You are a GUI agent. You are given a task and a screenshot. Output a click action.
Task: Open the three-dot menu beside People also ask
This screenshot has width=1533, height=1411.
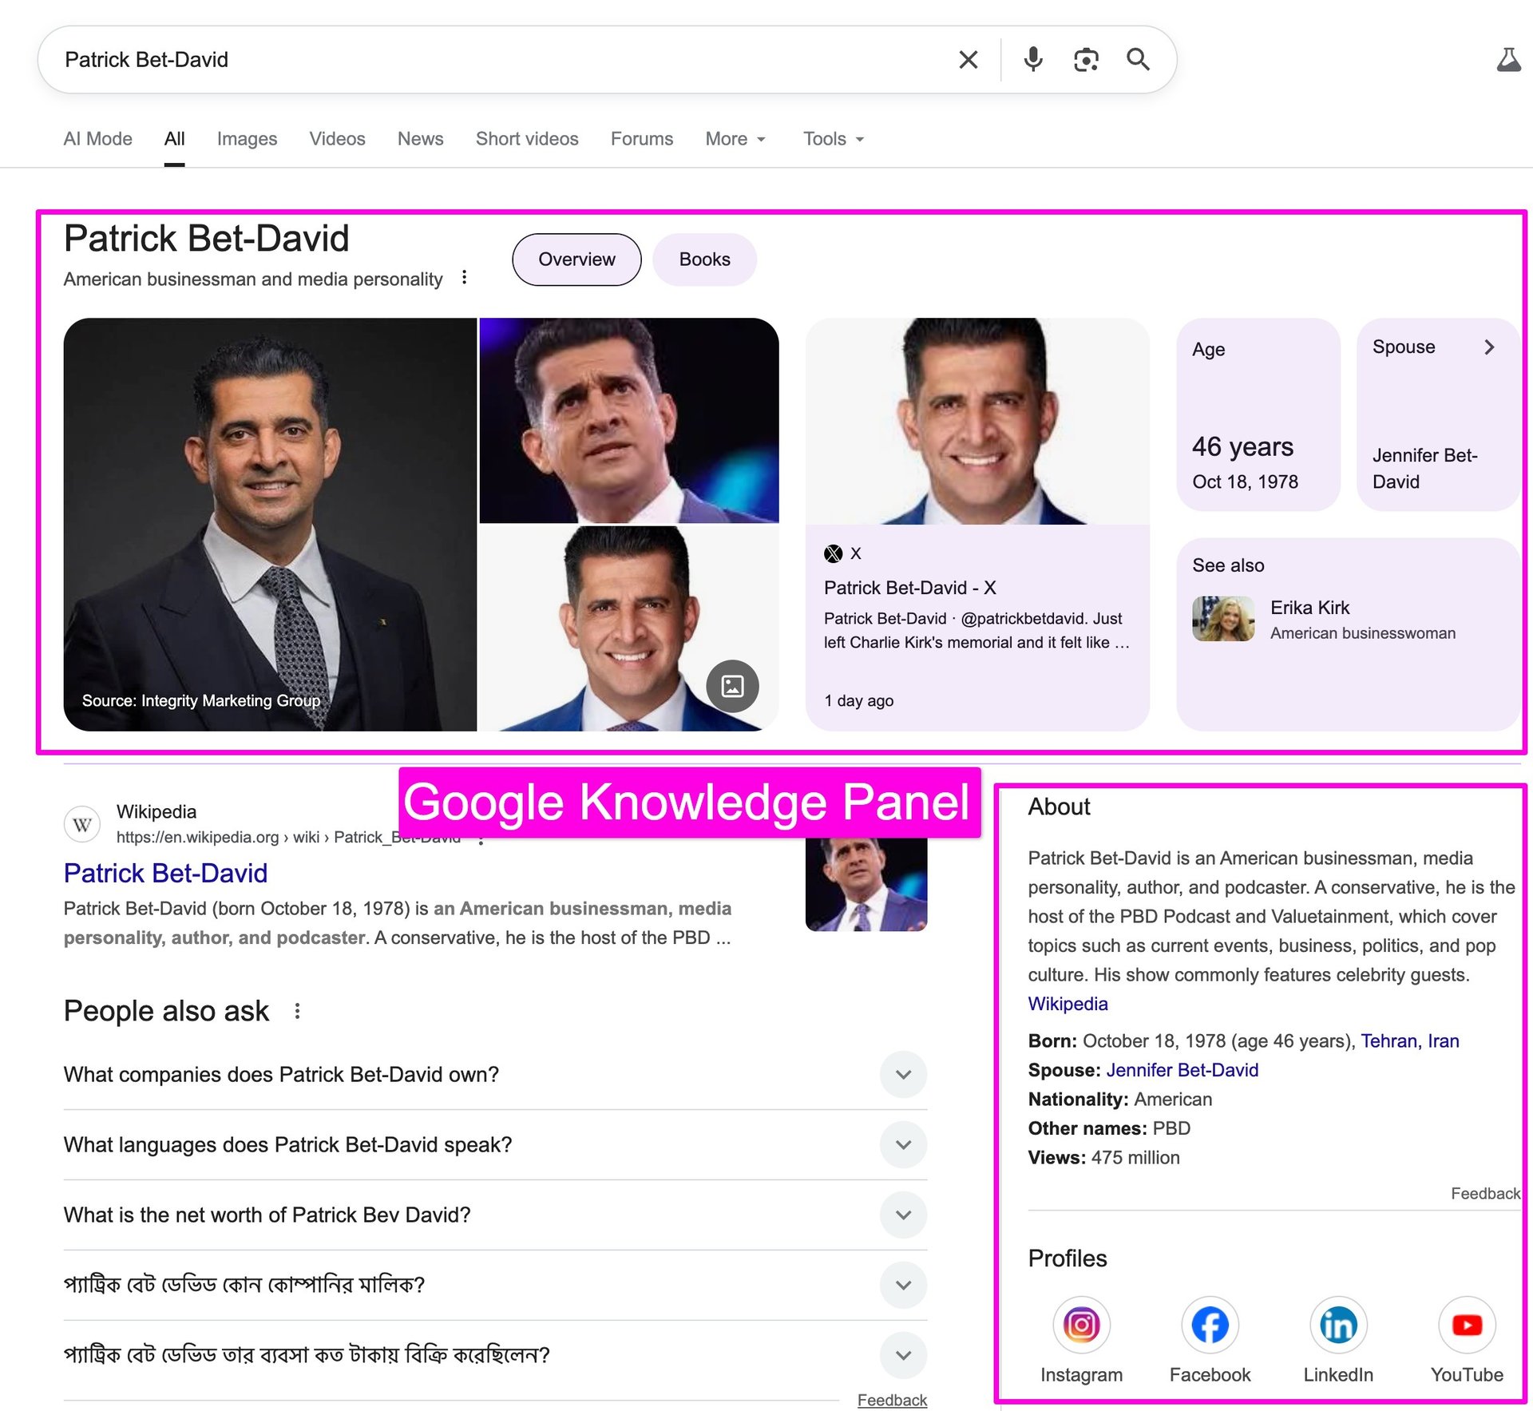point(297,1011)
